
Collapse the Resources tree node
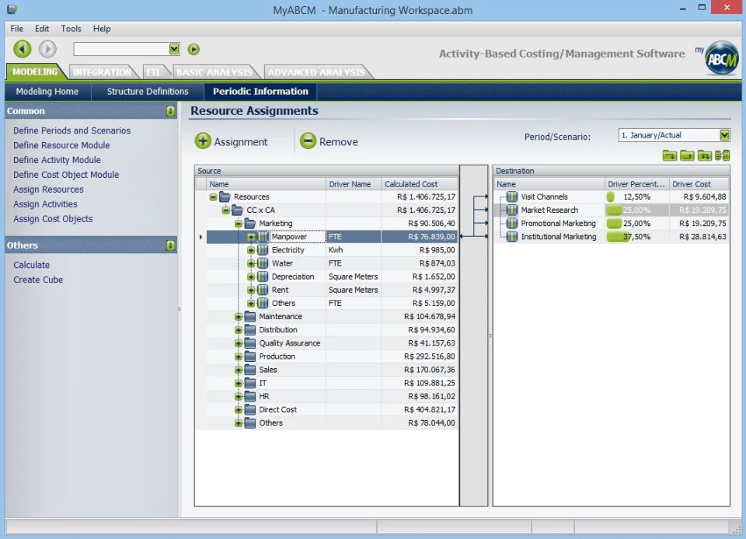pos(213,196)
